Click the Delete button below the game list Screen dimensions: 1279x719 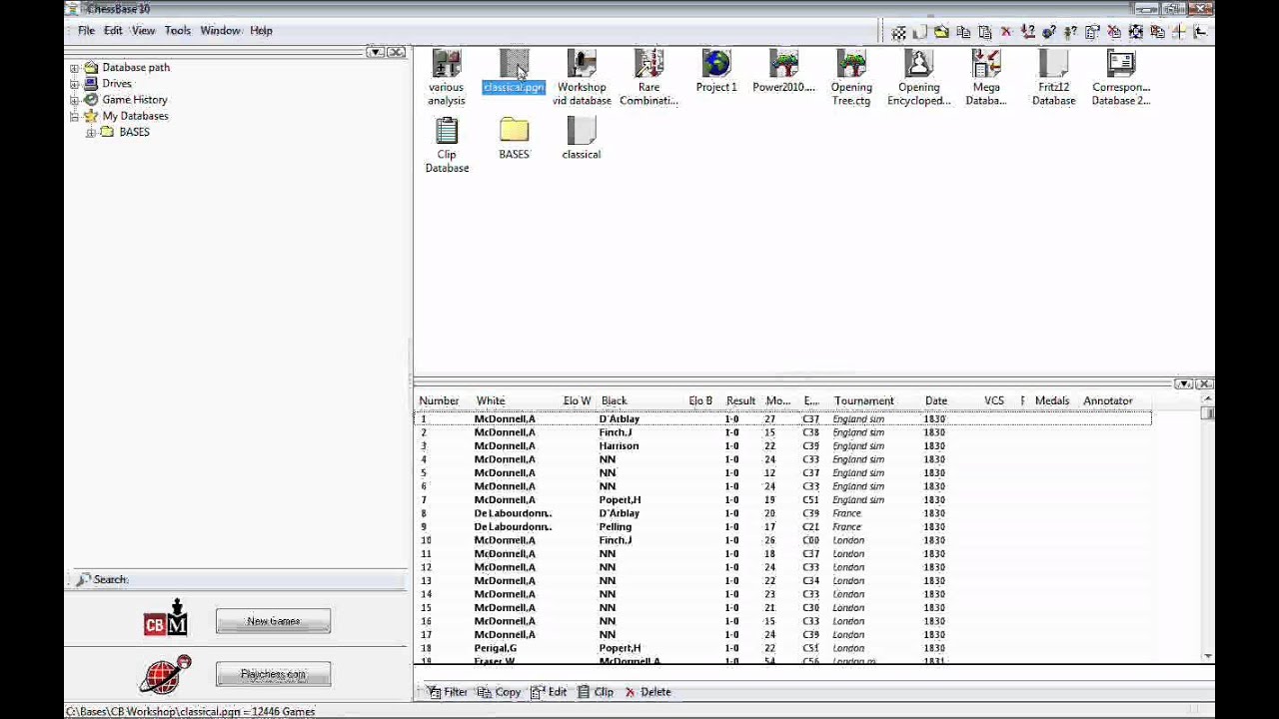(647, 692)
